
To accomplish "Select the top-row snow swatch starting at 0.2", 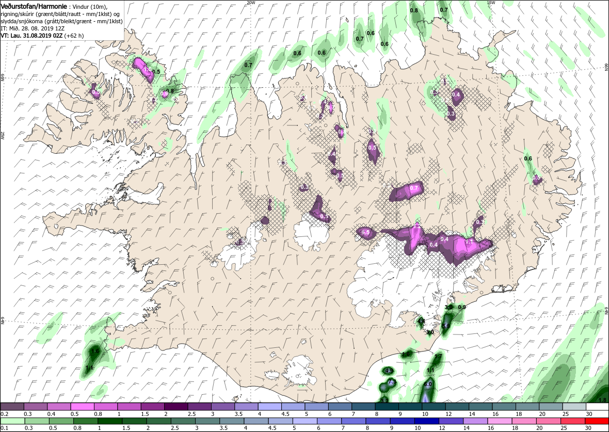I will (12, 407).
